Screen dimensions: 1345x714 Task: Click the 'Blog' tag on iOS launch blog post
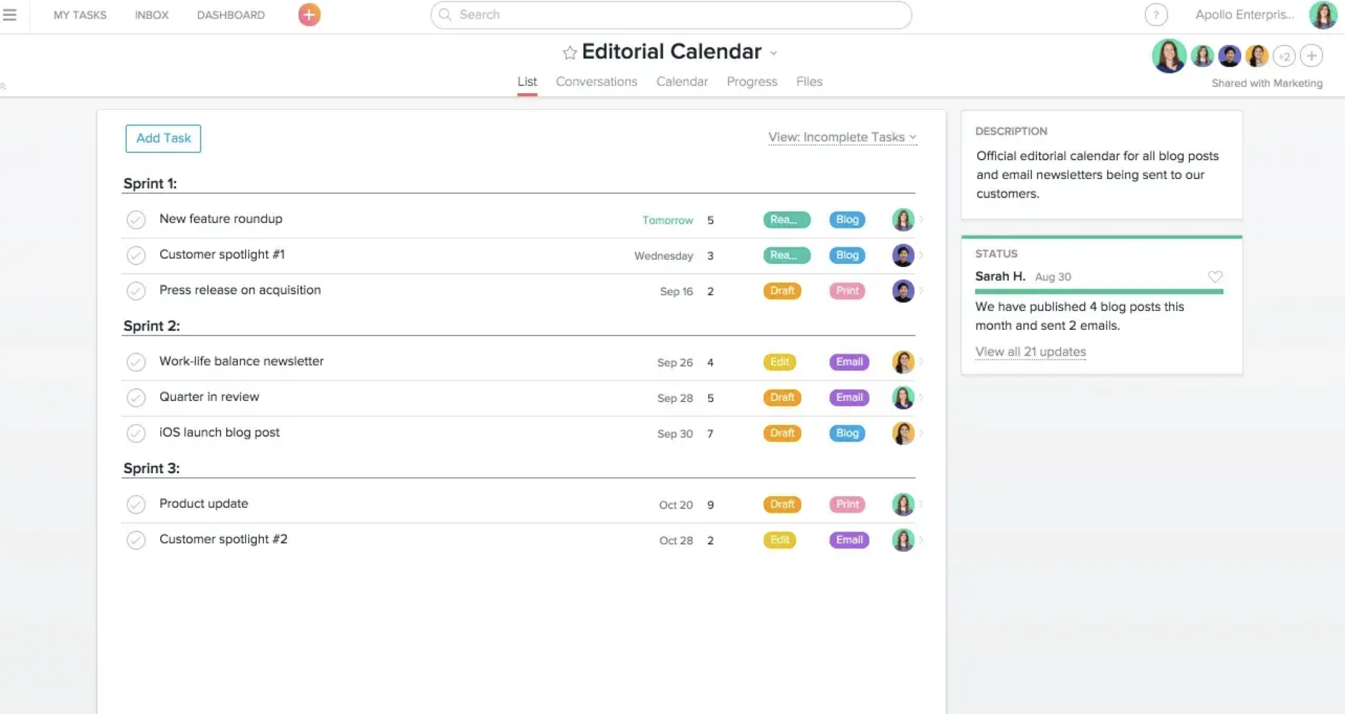coord(847,433)
